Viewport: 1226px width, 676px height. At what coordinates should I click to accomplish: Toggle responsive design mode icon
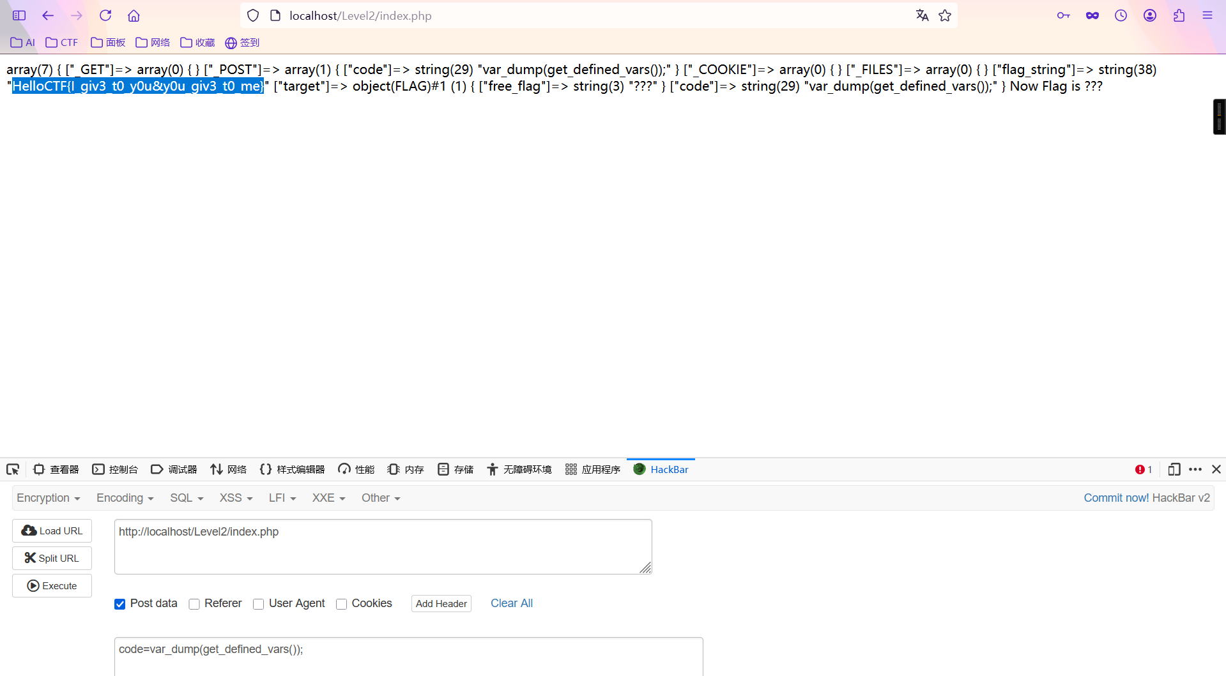tap(1174, 469)
